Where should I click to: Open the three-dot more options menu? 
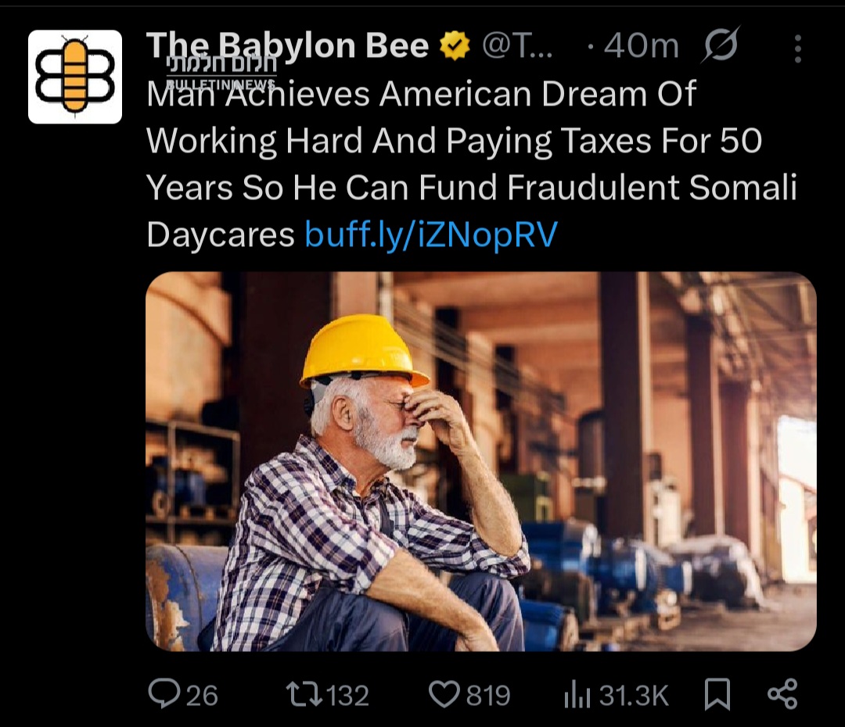tap(798, 48)
